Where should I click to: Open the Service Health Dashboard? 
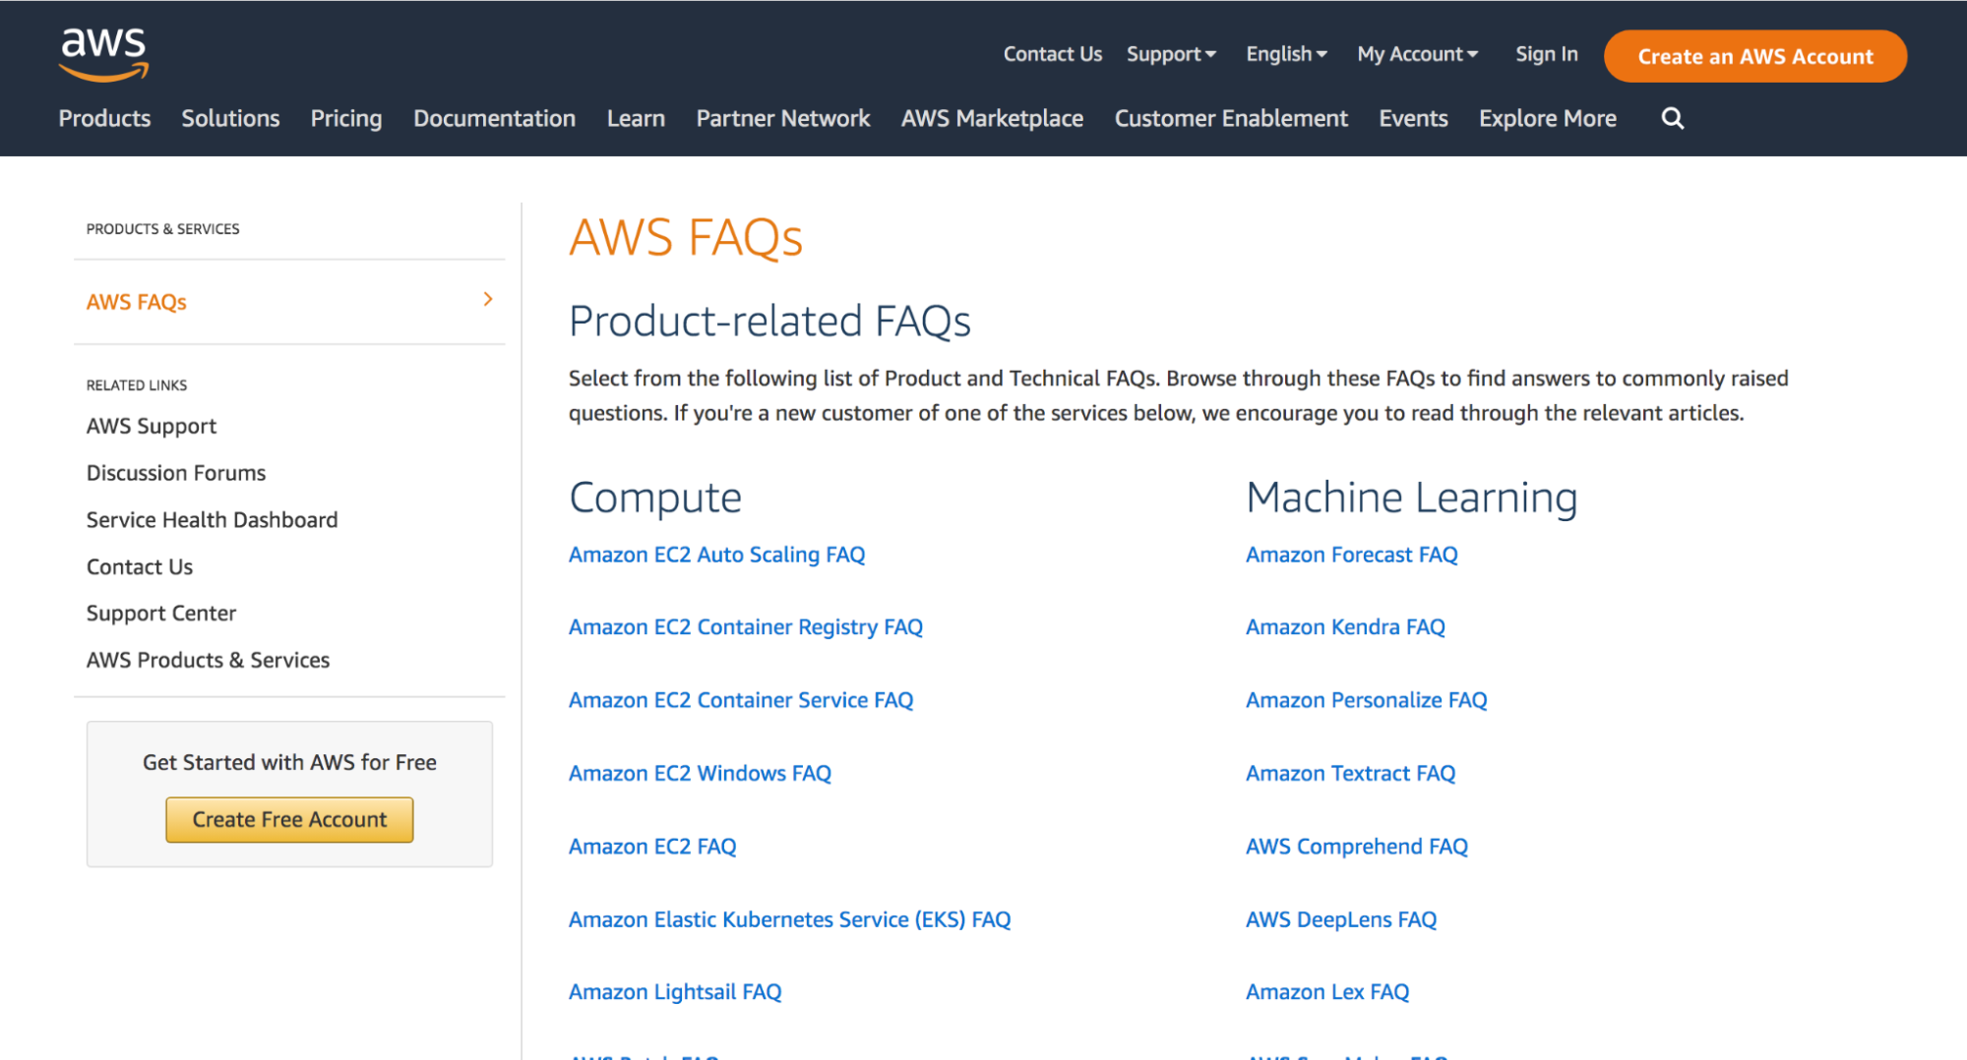(x=212, y=519)
